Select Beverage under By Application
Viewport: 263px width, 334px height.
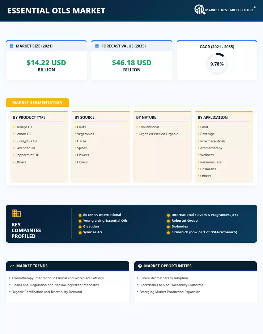[x=207, y=134]
